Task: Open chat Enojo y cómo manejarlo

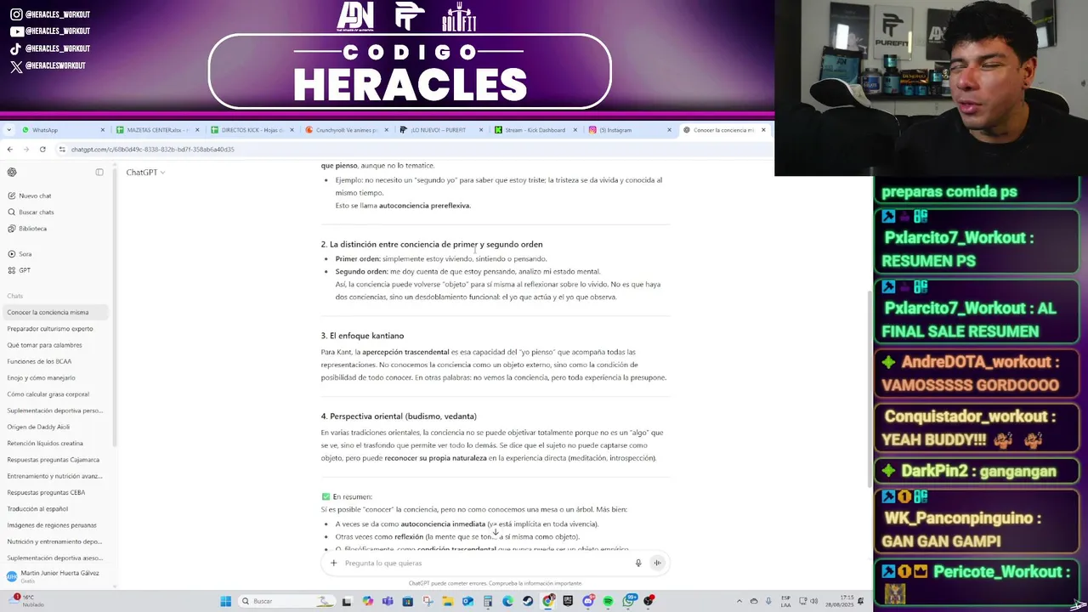Action: 41,377
